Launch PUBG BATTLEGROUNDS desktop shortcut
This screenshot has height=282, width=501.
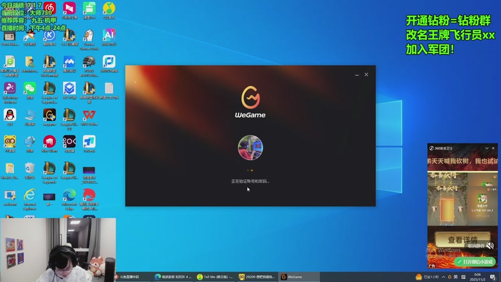[x=89, y=61]
